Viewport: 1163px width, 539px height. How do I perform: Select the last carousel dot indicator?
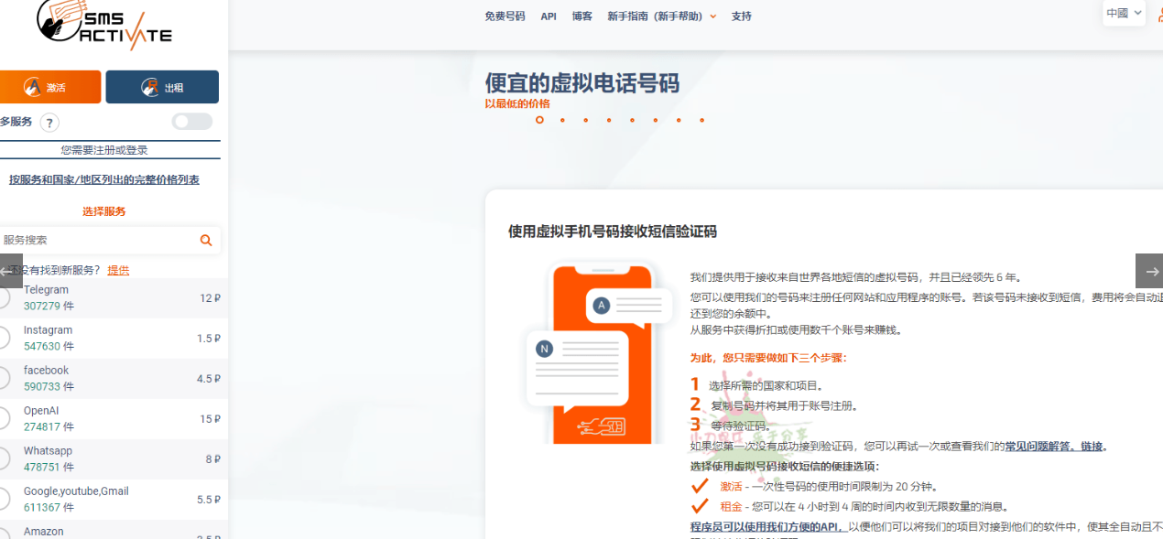click(701, 120)
